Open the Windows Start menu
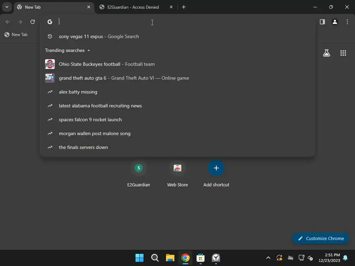The width and height of the screenshot is (355, 266). point(139,258)
